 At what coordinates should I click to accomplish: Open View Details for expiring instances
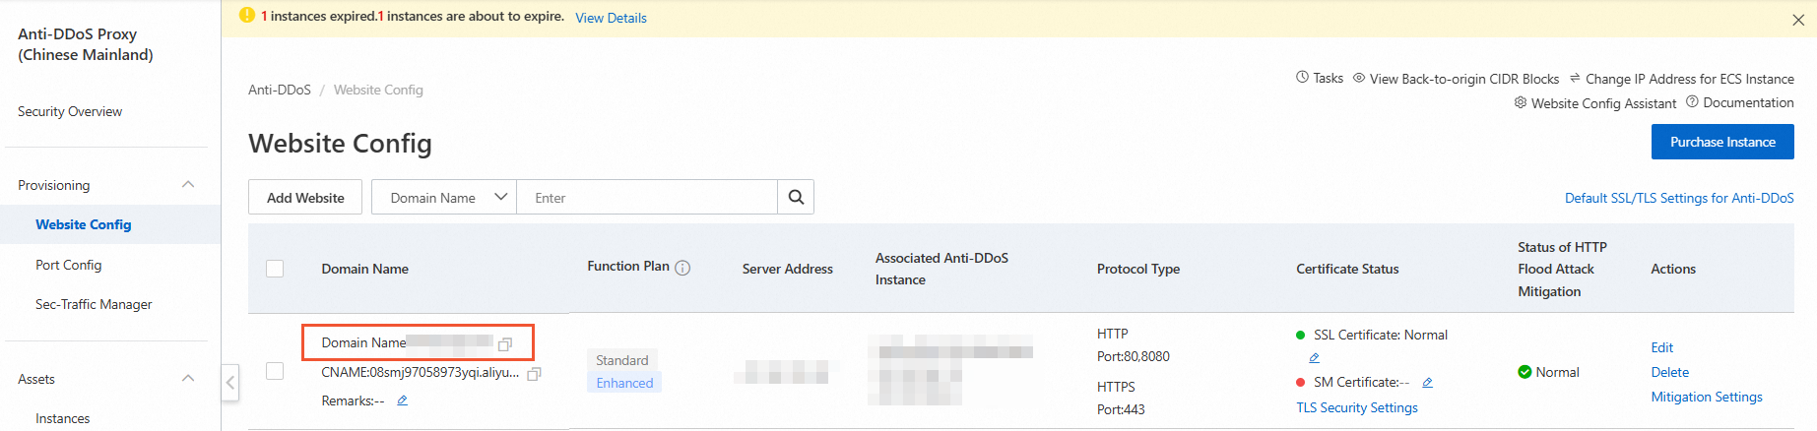[611, 18]
